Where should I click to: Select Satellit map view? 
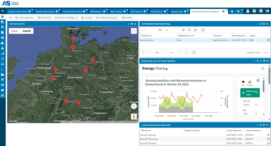27,31
